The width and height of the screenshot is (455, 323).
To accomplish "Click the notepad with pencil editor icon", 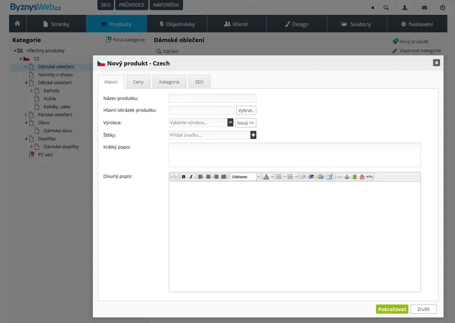I will pyautogui.click(x=329, y=177).
